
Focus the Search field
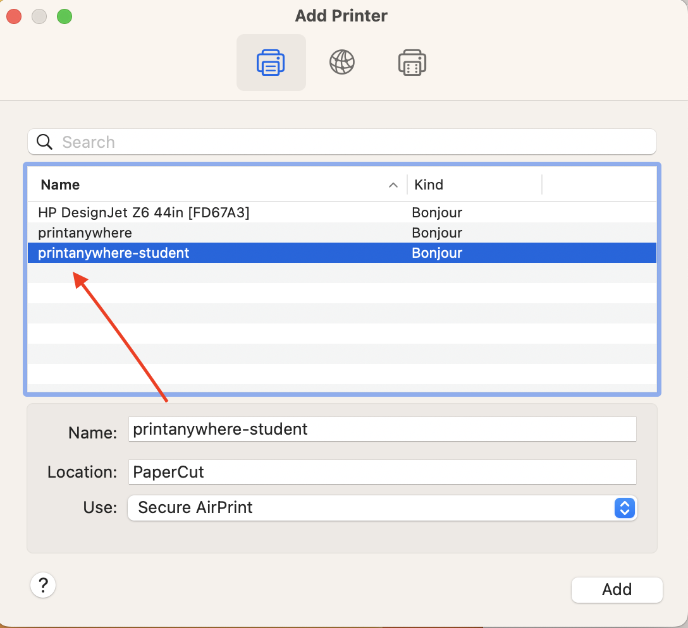(x=354, y=142)
